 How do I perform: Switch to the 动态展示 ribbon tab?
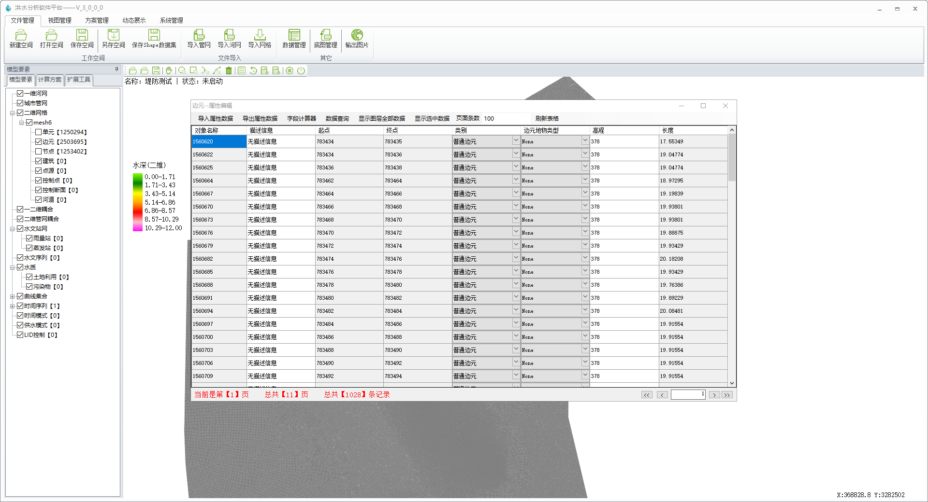pos(134,20)
